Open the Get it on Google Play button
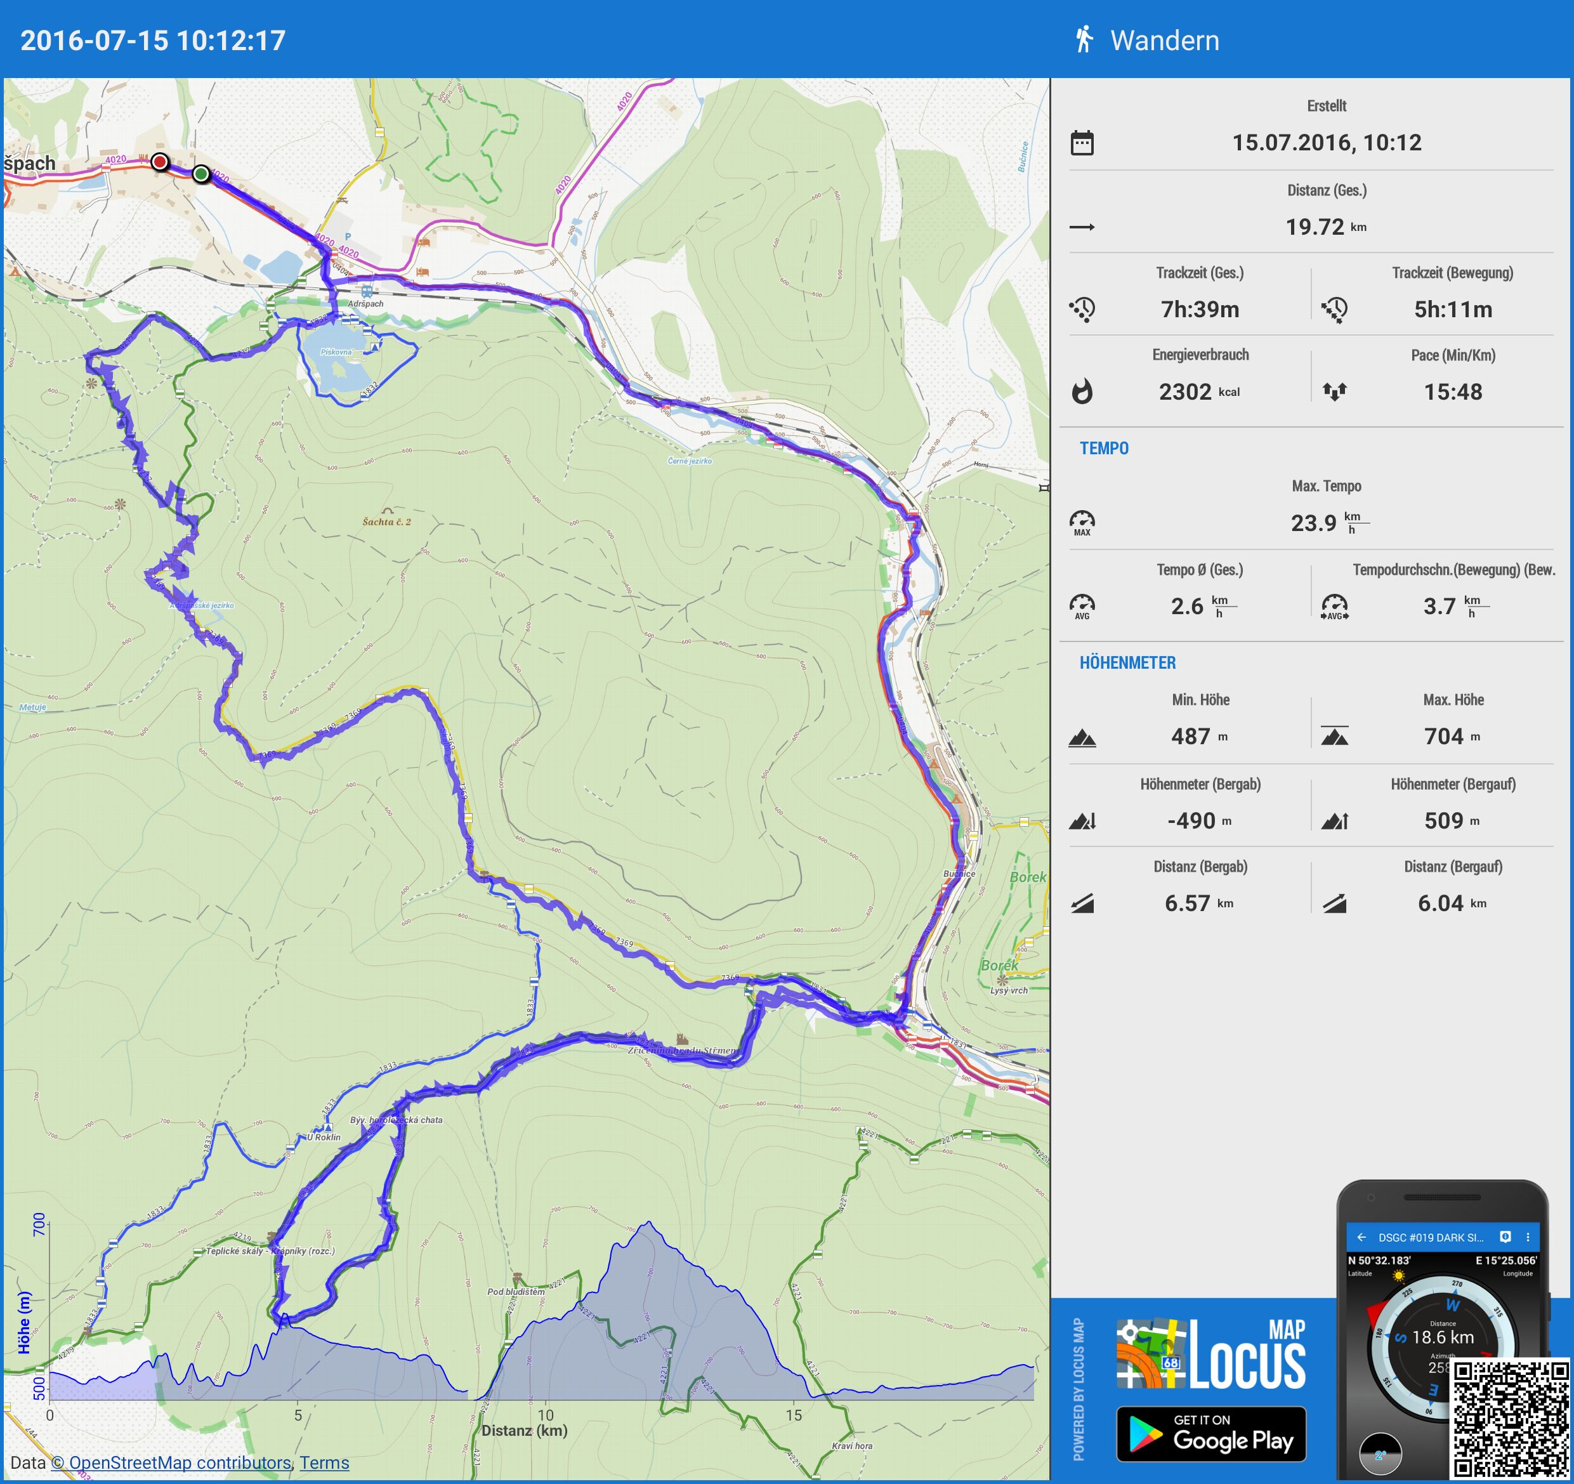Viewport: 1574px width, 1484px height. 1210,1434
